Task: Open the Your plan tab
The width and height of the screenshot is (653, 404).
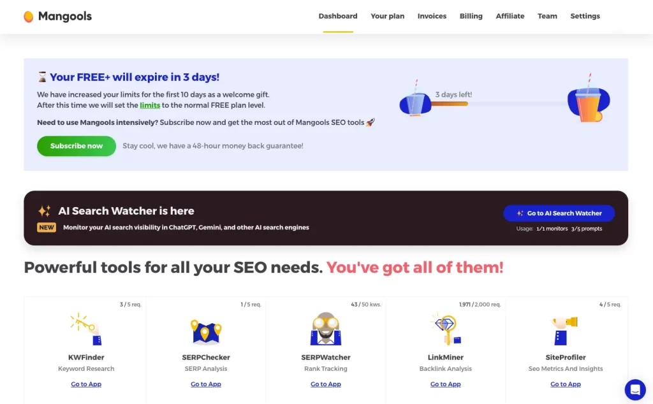Action: tap(388, 17)
